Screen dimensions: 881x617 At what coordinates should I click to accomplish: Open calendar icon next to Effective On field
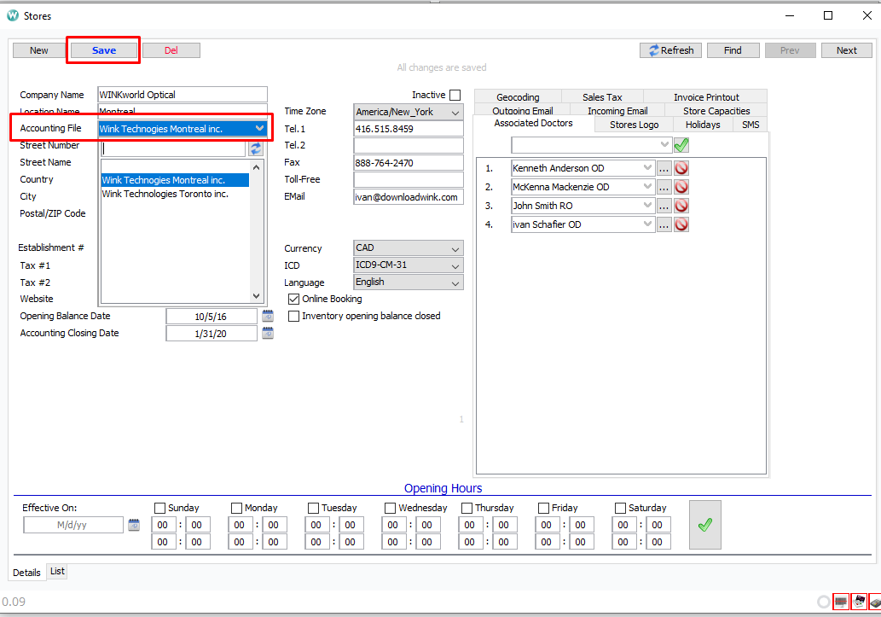click(x=134, y=525)
